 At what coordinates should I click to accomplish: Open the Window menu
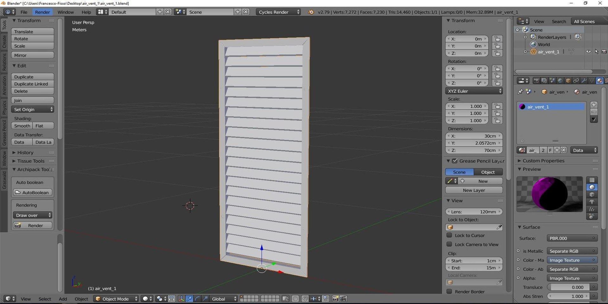[x=66, y=12]
